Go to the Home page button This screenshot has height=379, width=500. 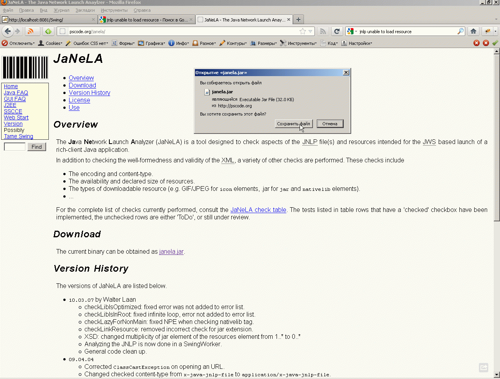(x=473, y=31)
